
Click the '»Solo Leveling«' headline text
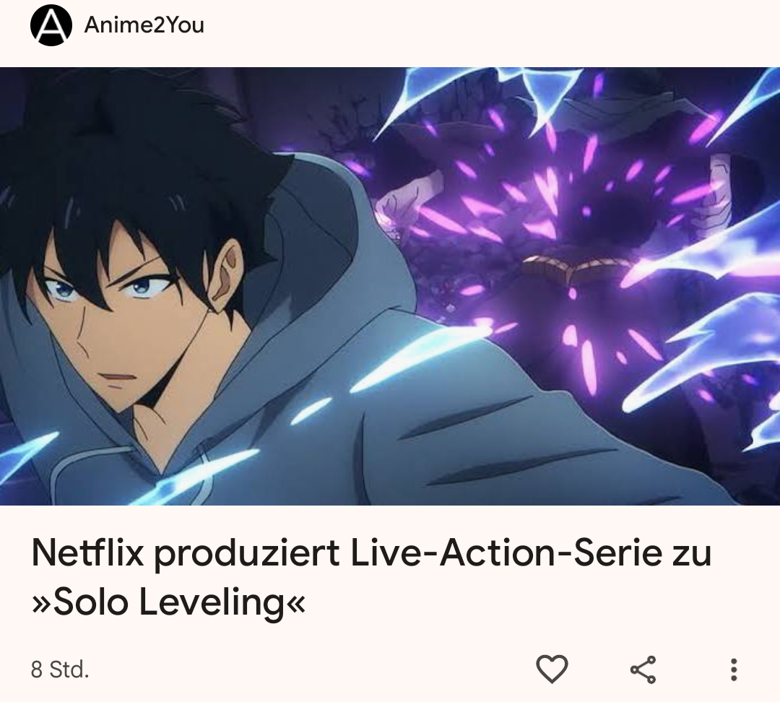pos(168,602)
